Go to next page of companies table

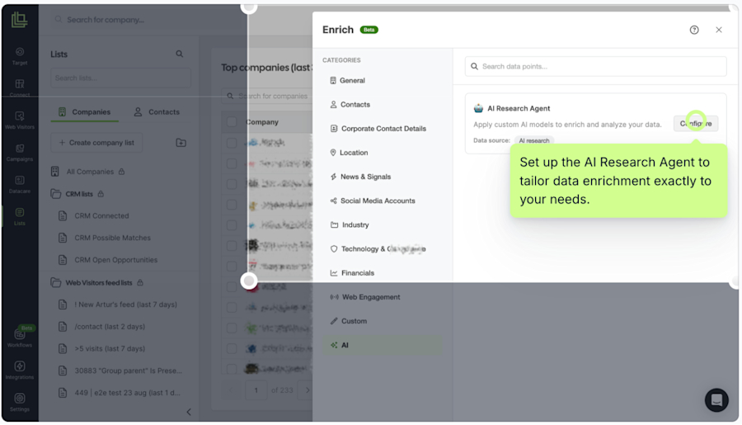pyautogui.click(x=308, y=390)
